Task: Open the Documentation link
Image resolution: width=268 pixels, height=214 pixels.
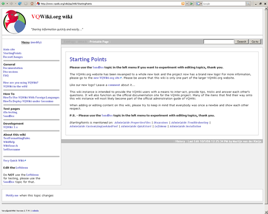Action: [13, 68]
